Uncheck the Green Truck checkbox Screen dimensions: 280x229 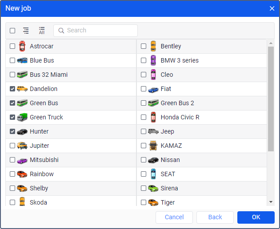click(x=12, y=117)
